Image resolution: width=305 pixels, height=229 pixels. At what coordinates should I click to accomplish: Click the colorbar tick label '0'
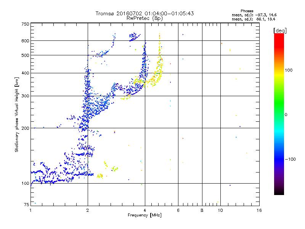(286, 115)
